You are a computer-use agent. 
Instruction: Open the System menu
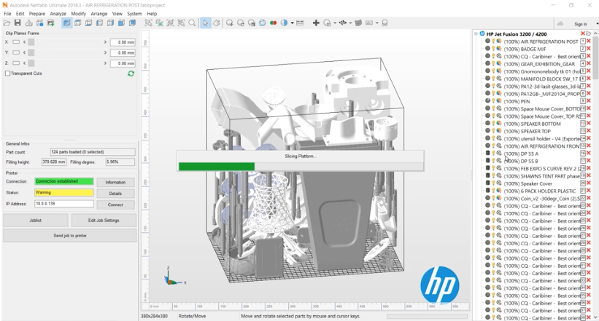click(134, 13)
